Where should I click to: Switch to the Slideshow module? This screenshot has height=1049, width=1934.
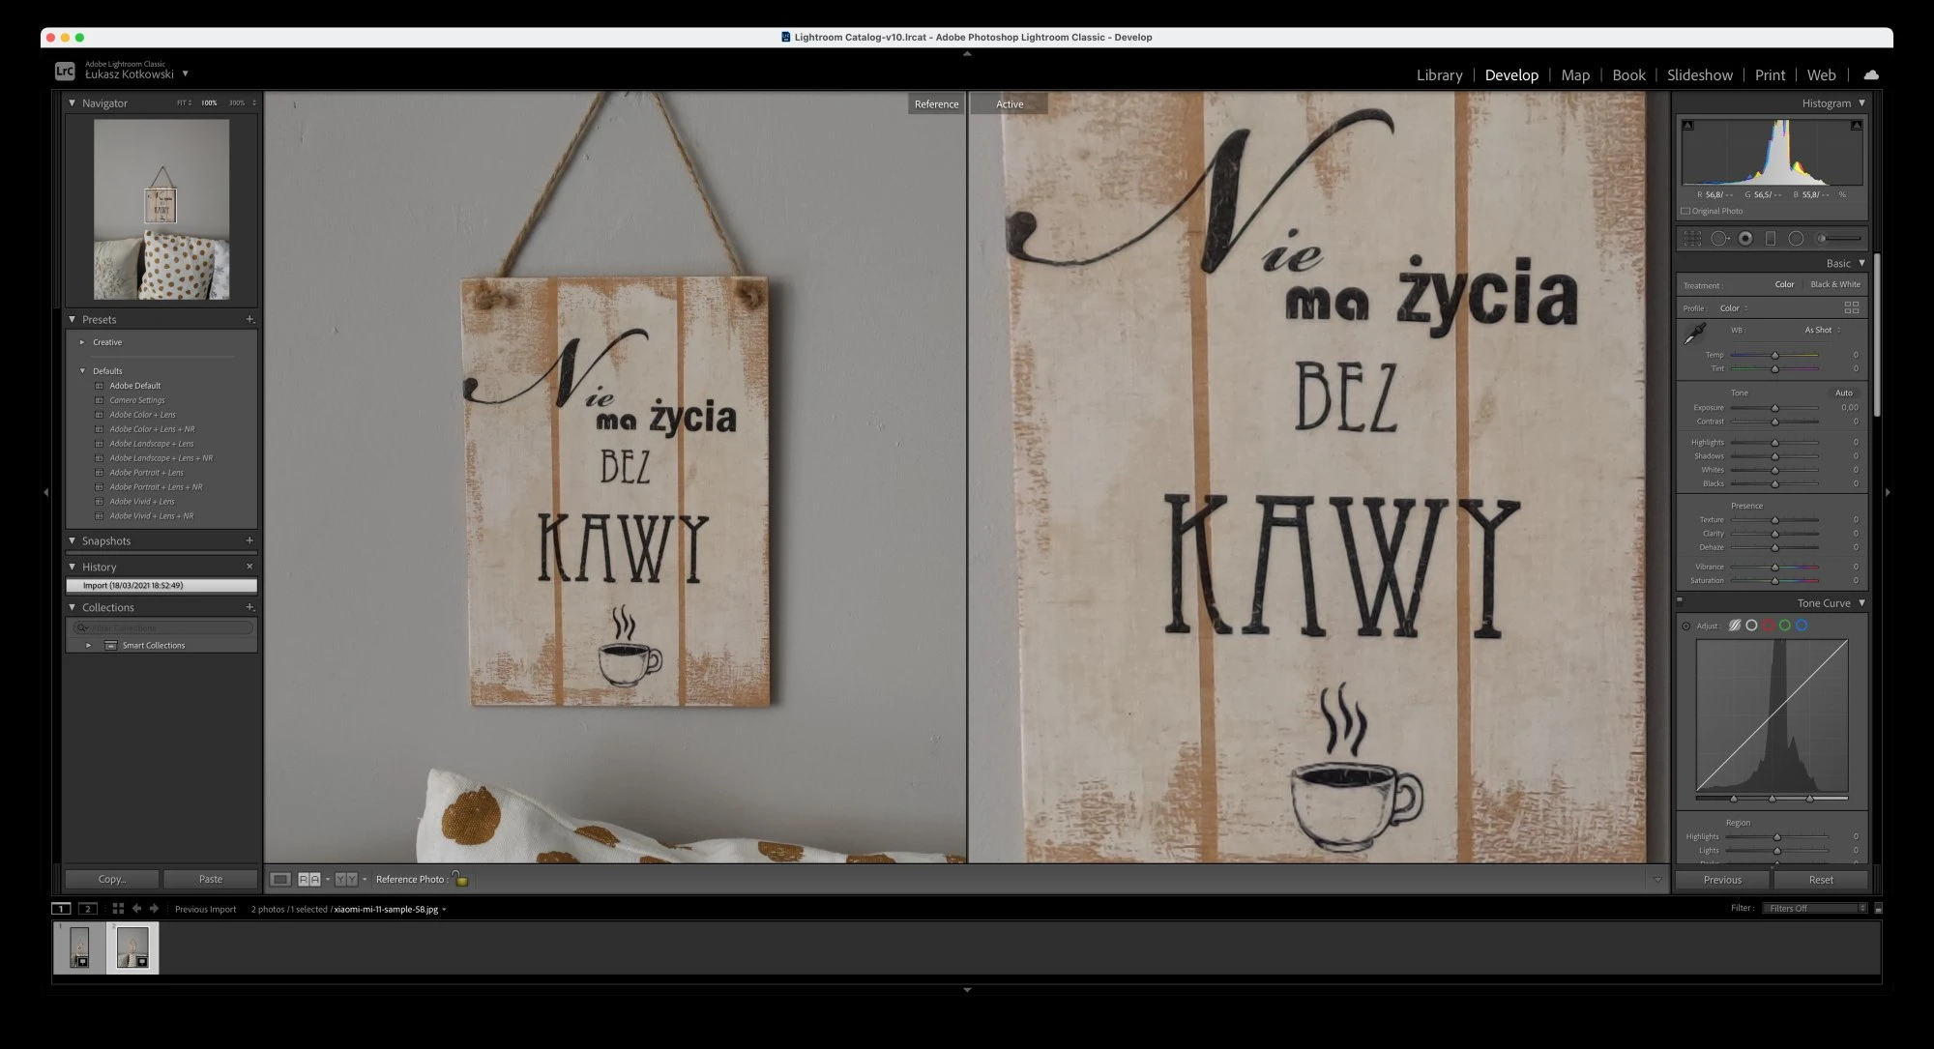(1699, 74)
